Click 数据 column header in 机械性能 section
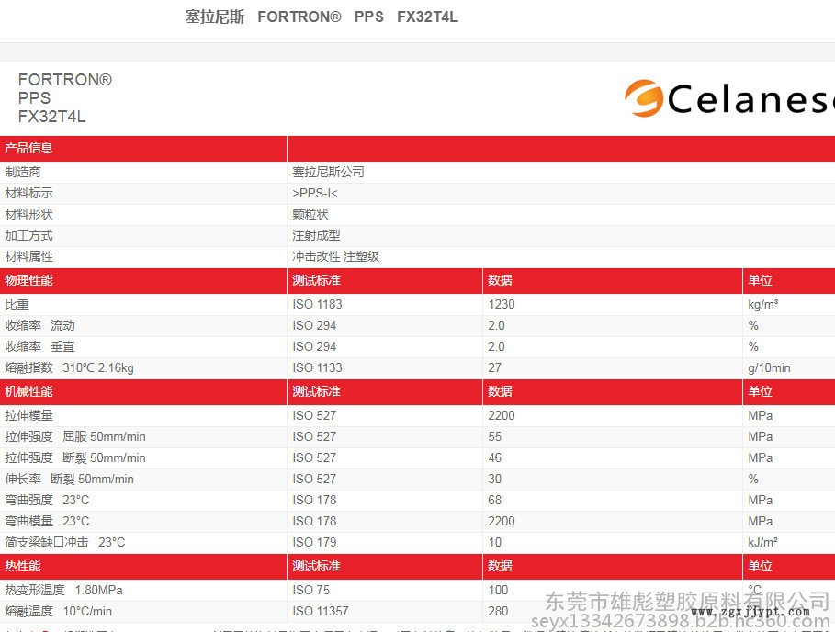 pyautogui.click(x=500, y=391)
